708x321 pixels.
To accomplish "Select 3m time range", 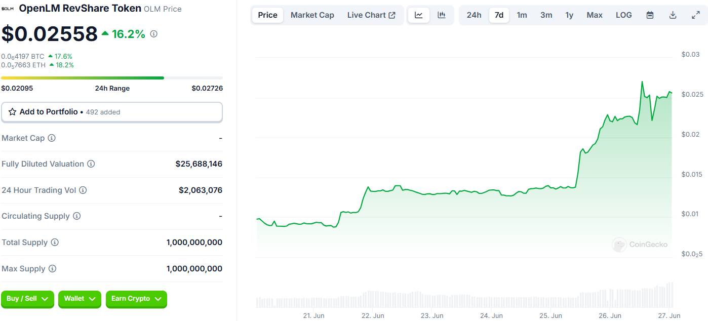I will [546, 15].
